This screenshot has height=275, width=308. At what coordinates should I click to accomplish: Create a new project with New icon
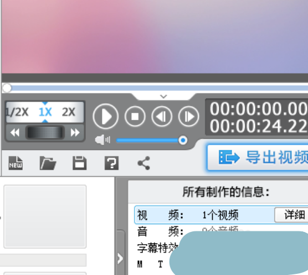[x=16, y=163]
